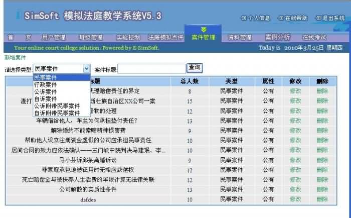The image size is (351, 218).
Task: Go to the 实验控制 tab
Action: tap(128, 38)
